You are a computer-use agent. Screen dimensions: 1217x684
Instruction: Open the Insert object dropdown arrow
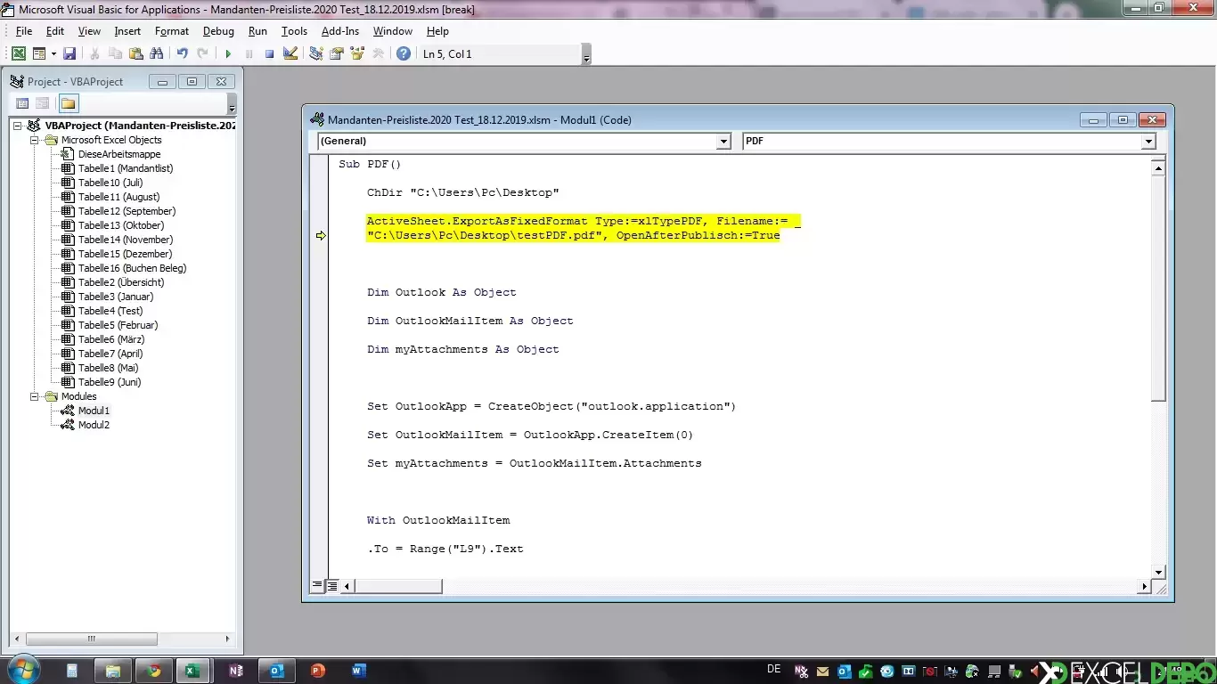[x=52, y=53]
